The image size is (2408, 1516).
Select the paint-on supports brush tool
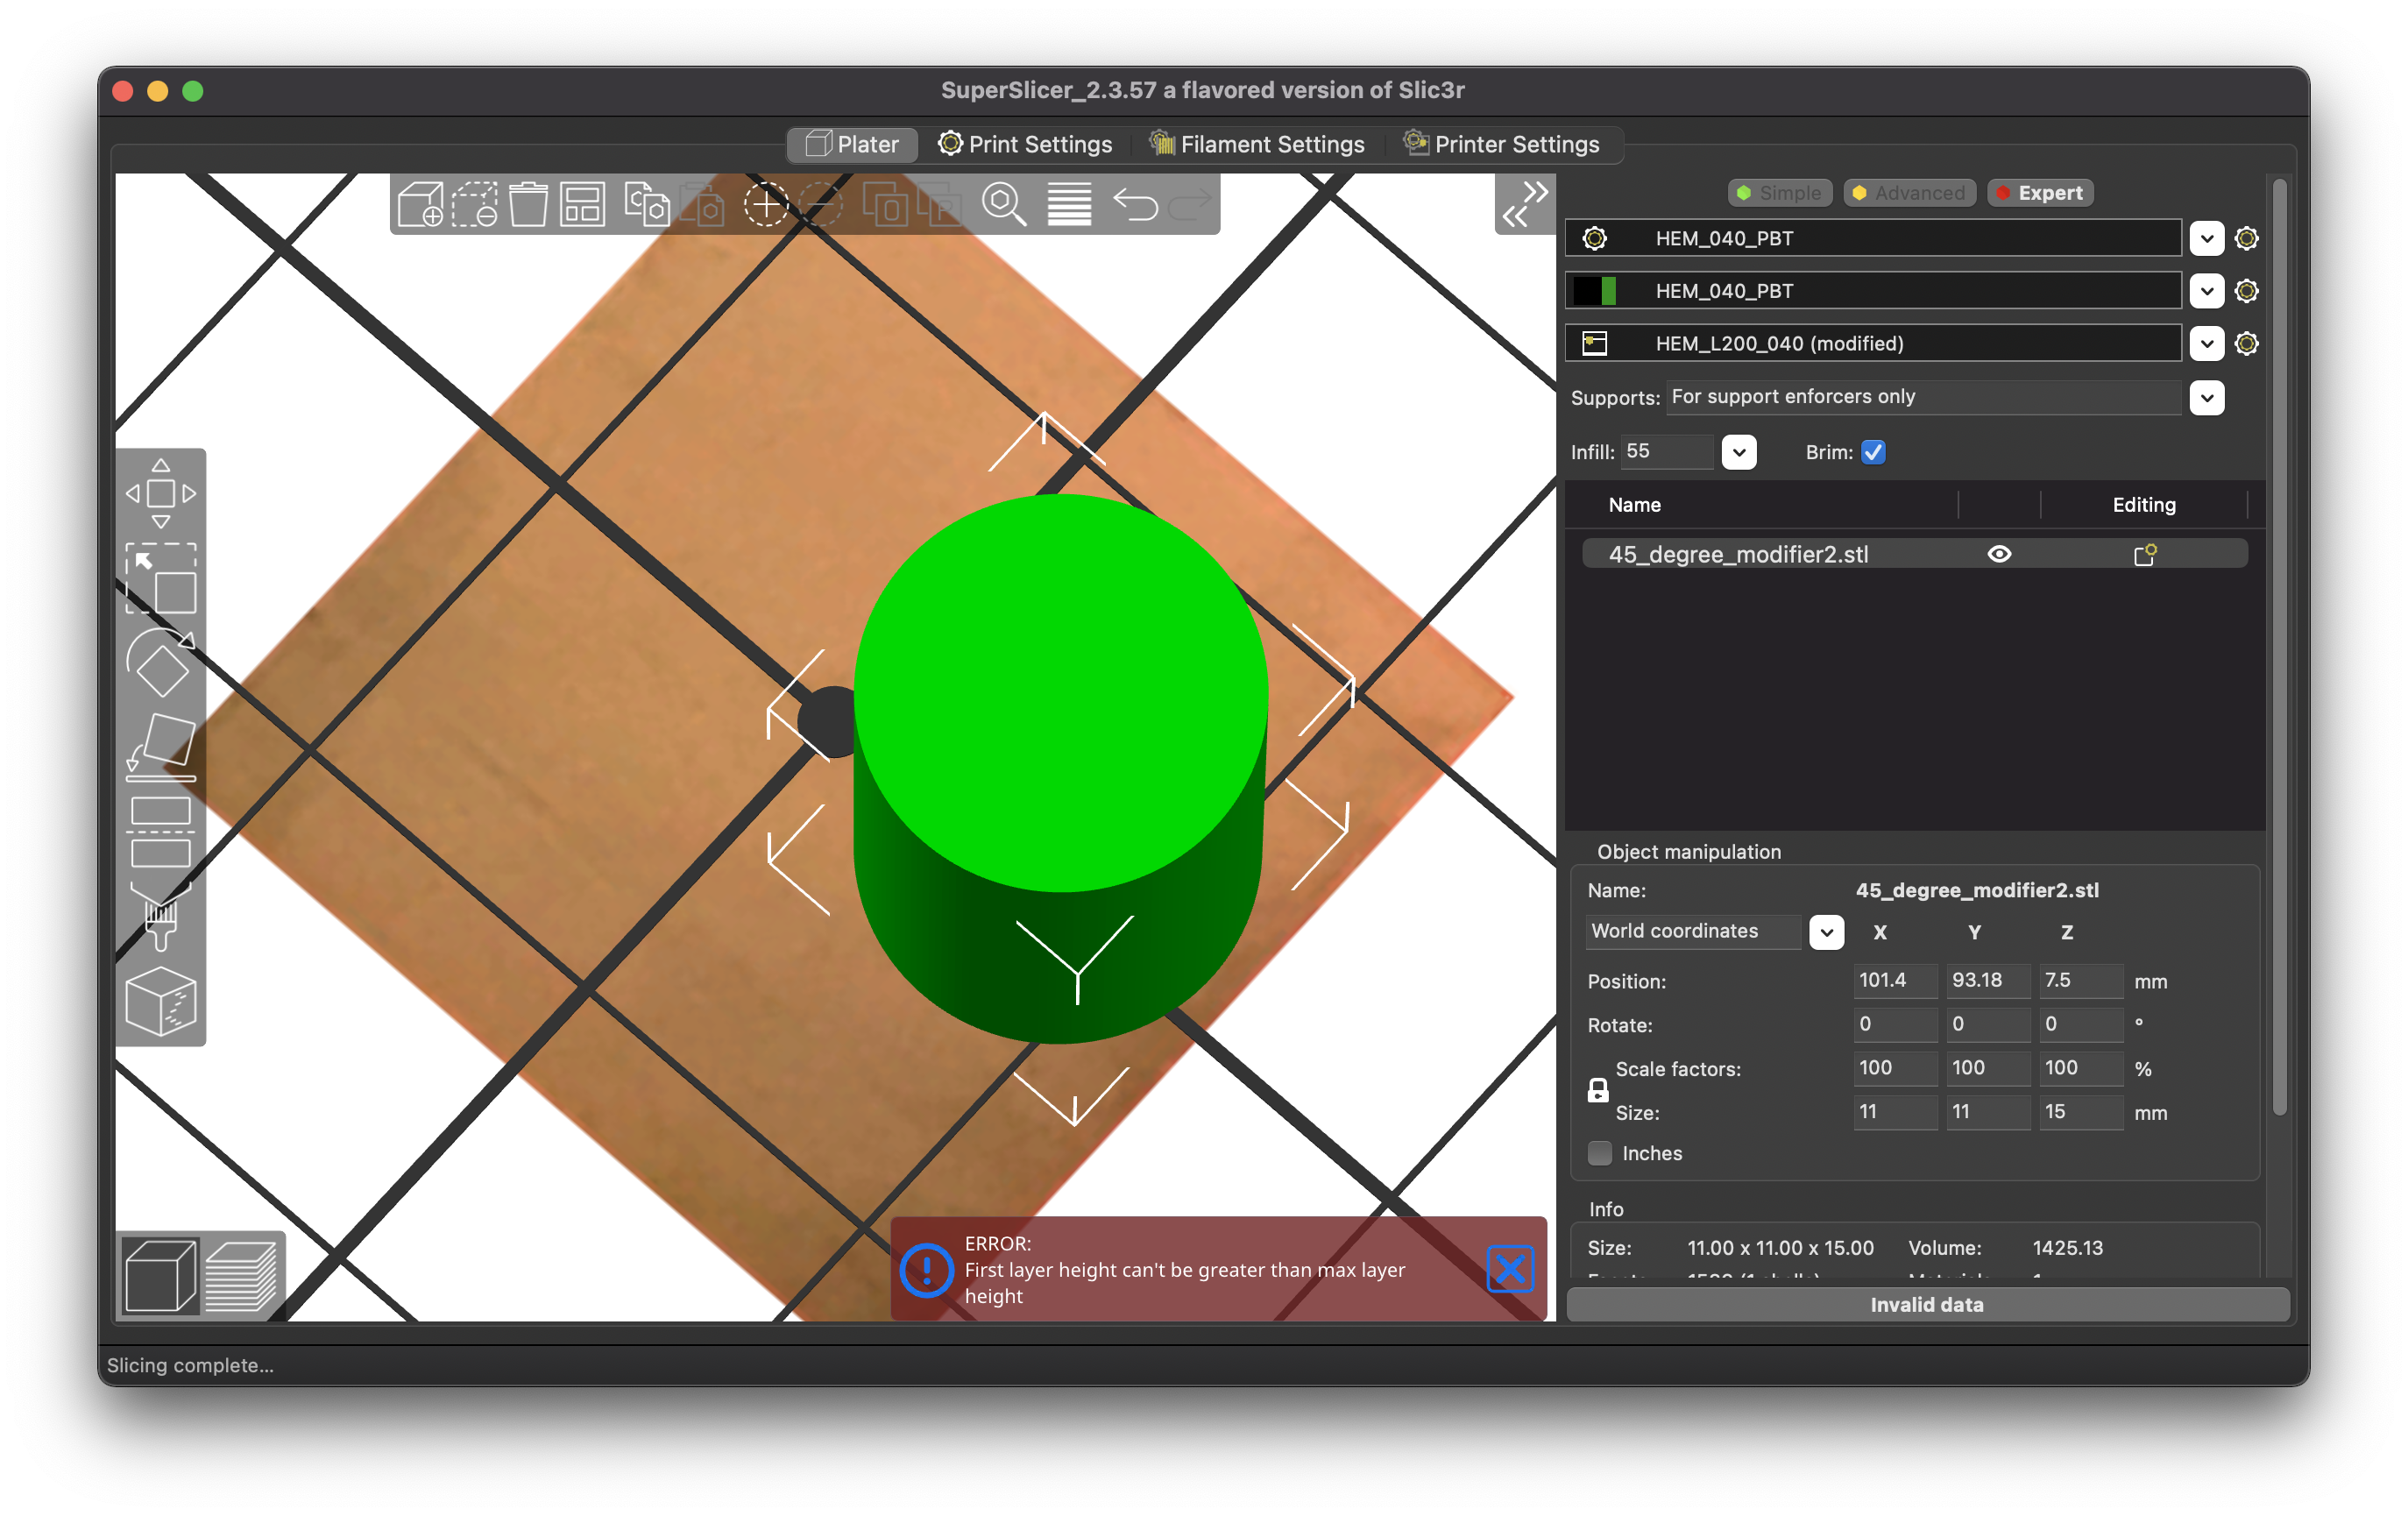point(161,915)
